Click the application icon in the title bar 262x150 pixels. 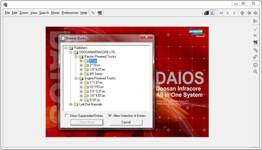click(5, 5)
